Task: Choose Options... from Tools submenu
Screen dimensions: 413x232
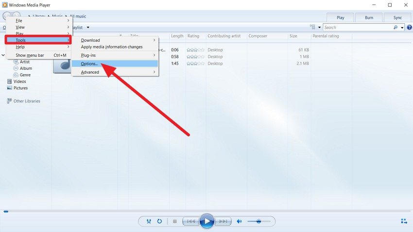Action: tap(115, 64)
